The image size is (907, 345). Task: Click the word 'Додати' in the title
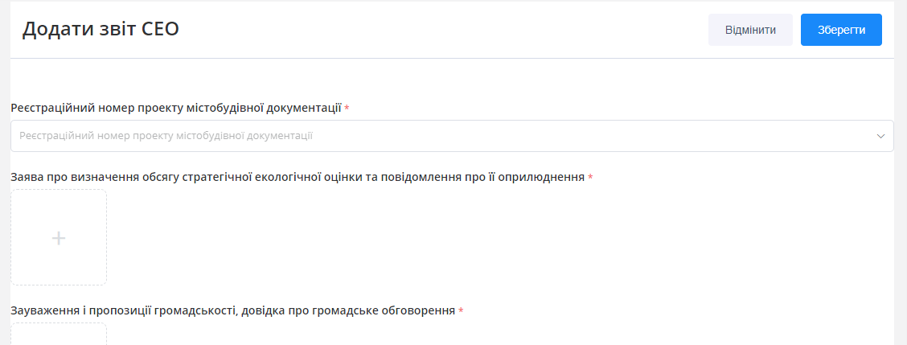pos(51,30)
